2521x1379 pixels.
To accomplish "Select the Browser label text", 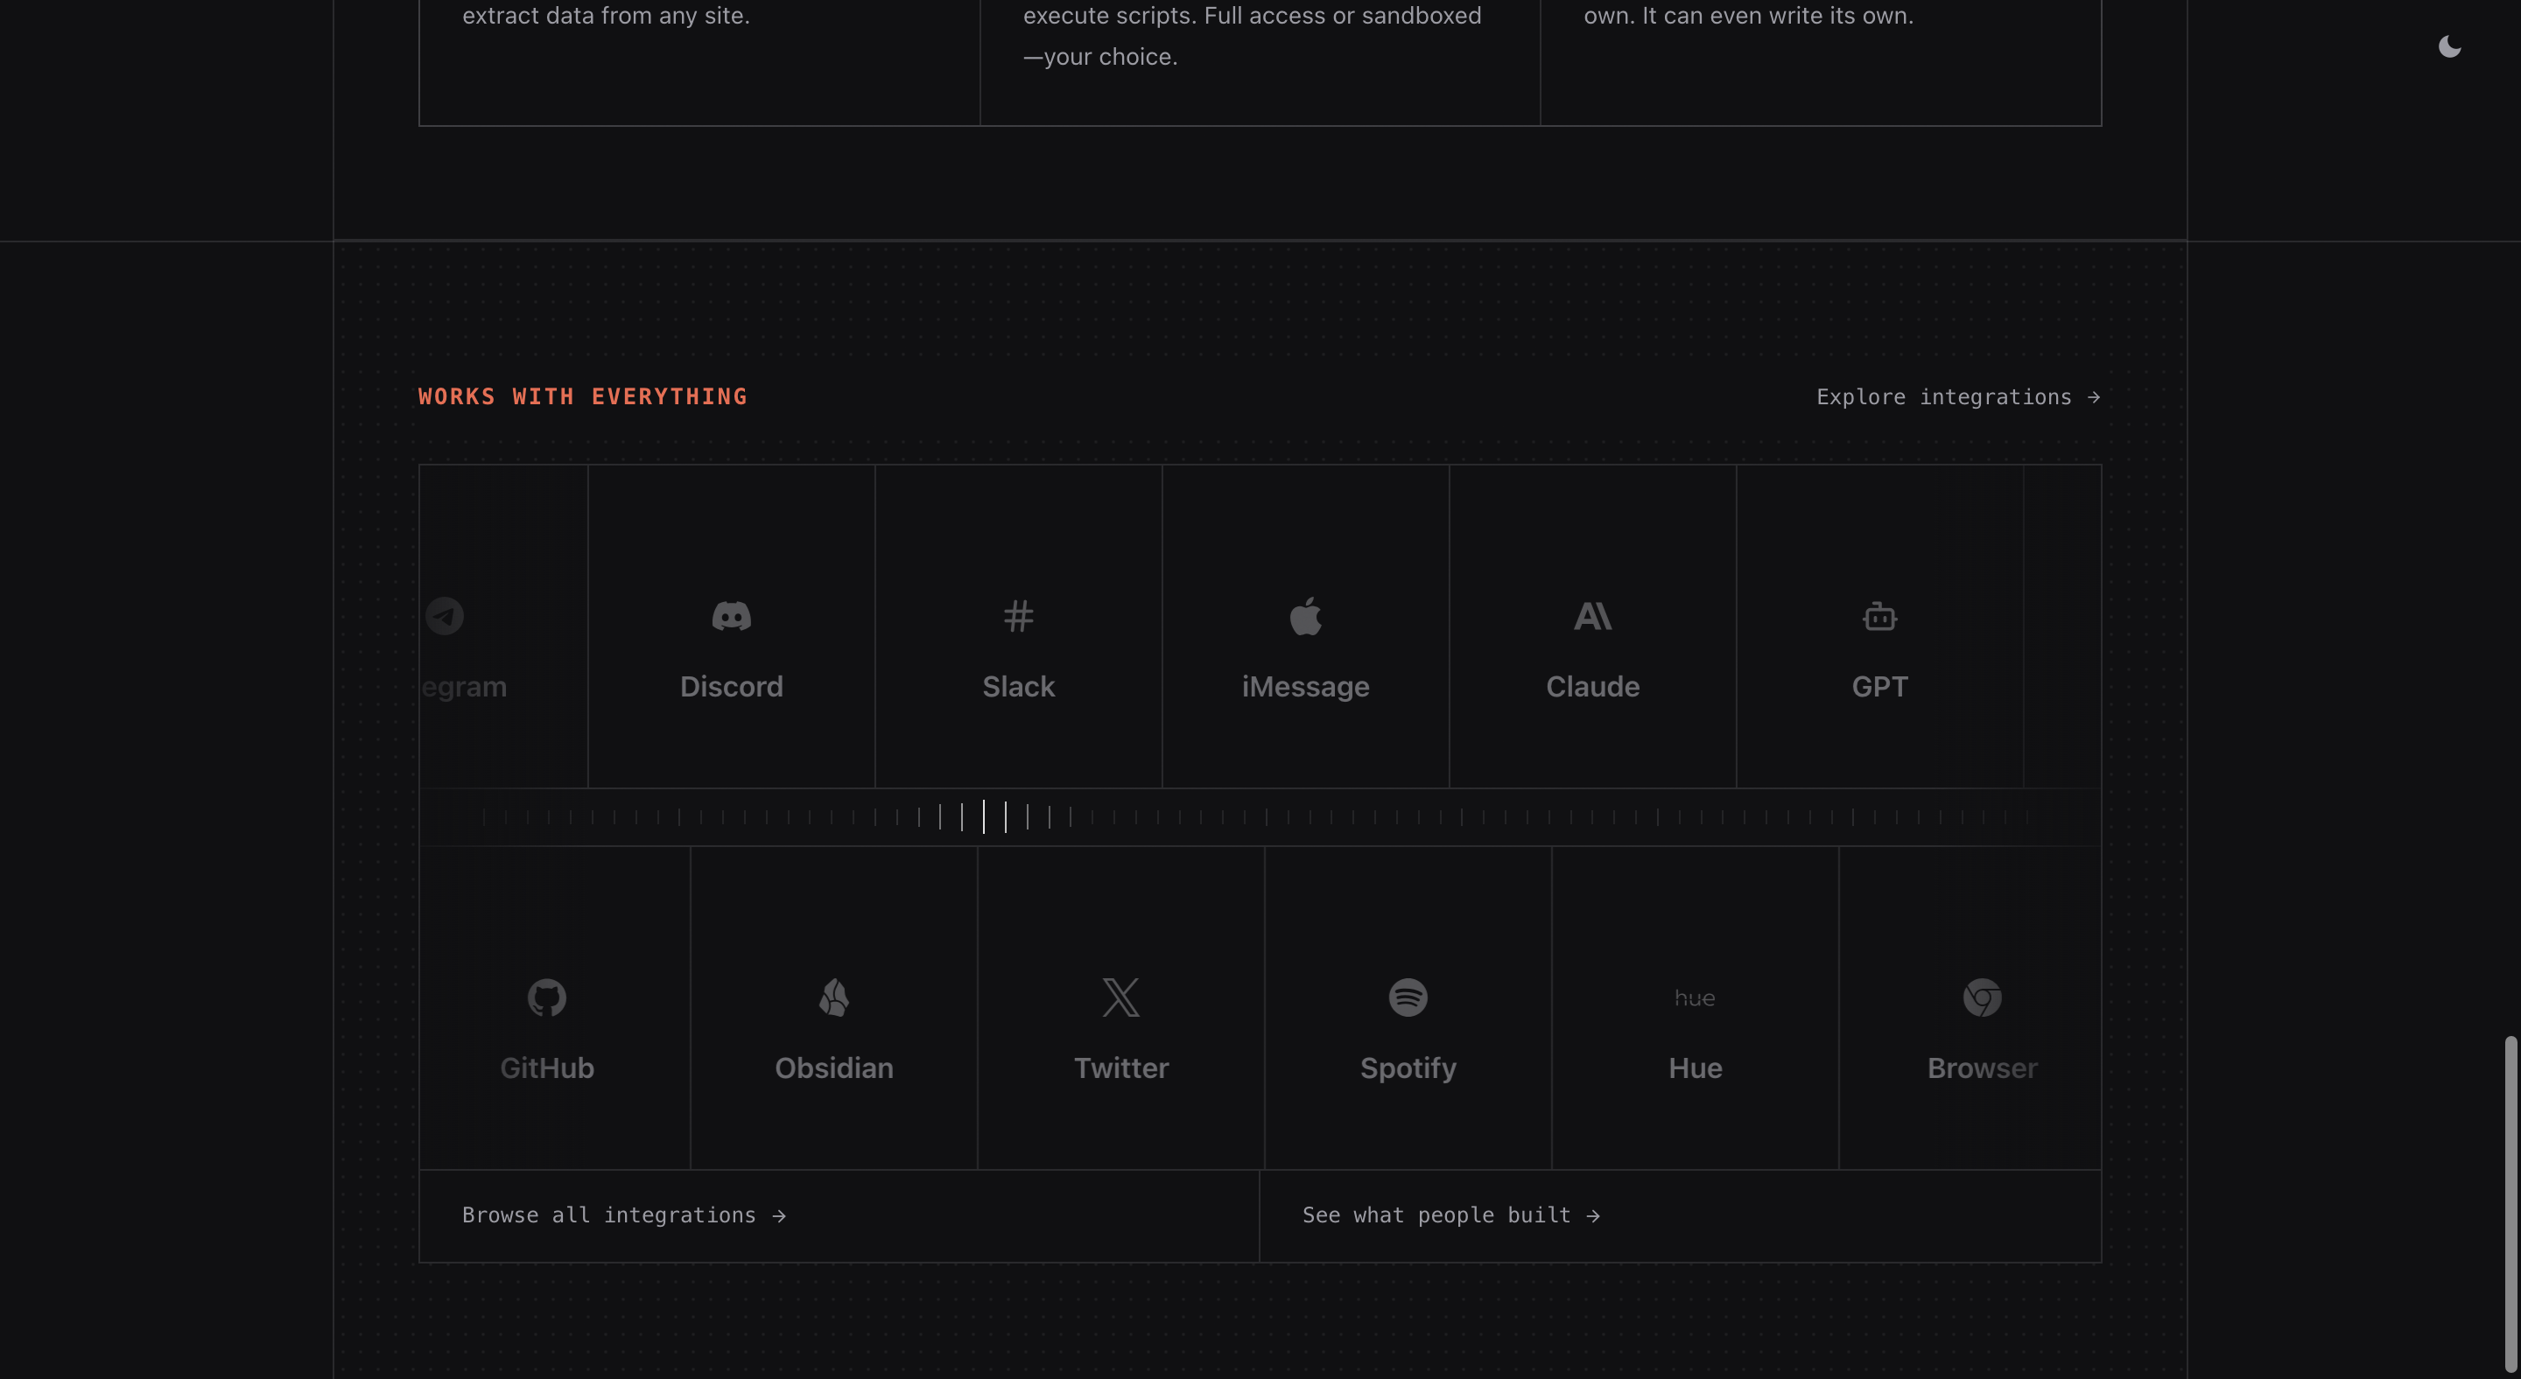I will coord(1982,1068).
